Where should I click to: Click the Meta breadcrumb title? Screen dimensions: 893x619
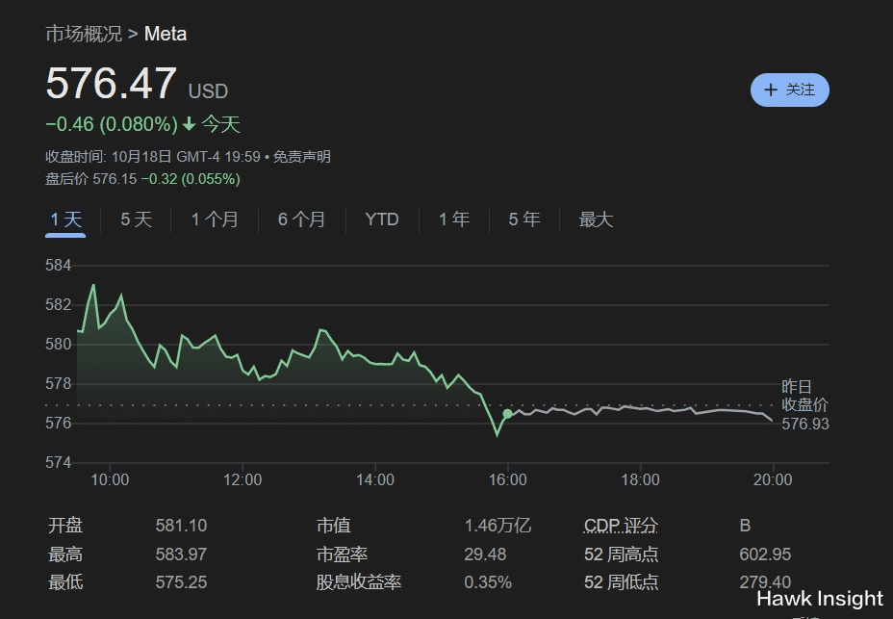point(166,35)
